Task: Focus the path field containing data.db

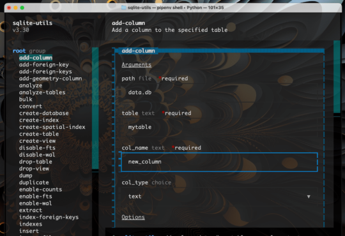Action: click(219, 92)
